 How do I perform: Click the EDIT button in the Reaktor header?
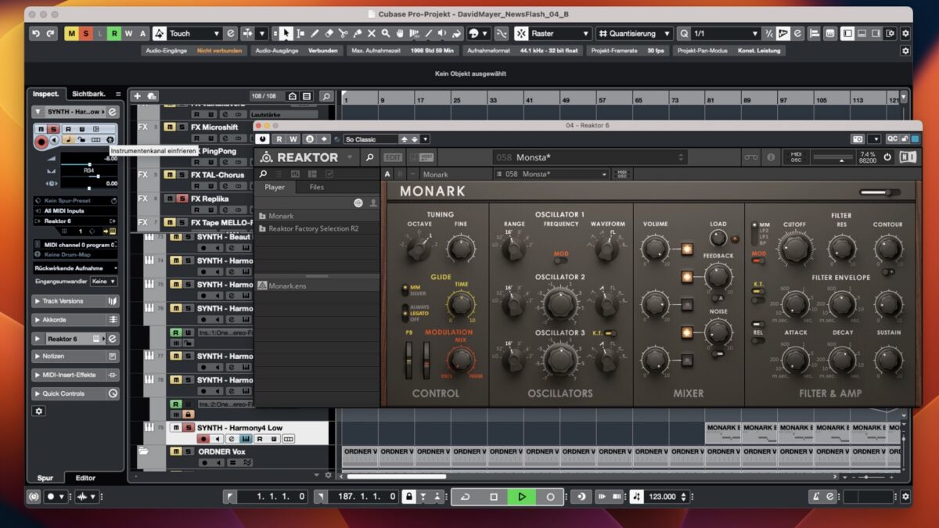point(392,157)
